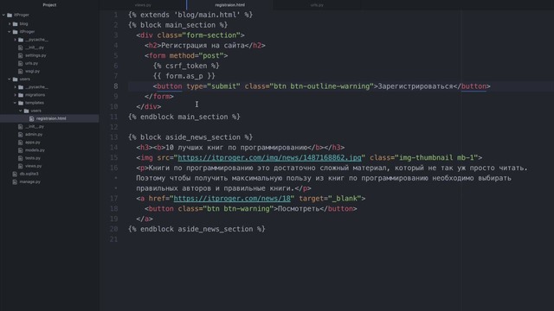Click registraion.html file icon in tree
This screenshot has width=554, height=311.
pyautogui.click(x=31, y=118)
